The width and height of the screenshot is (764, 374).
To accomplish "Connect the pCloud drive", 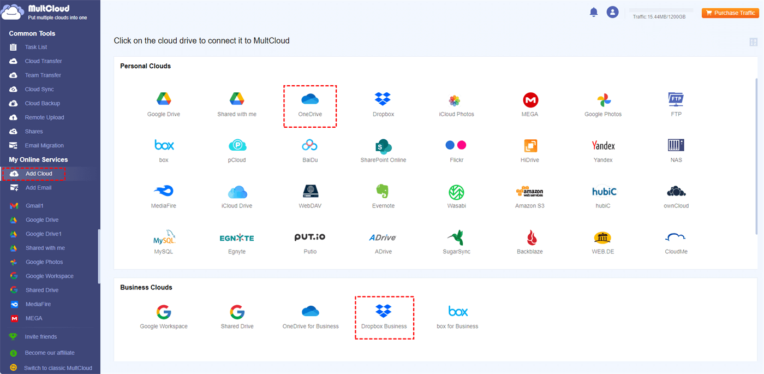I will (x=237, y=150).
